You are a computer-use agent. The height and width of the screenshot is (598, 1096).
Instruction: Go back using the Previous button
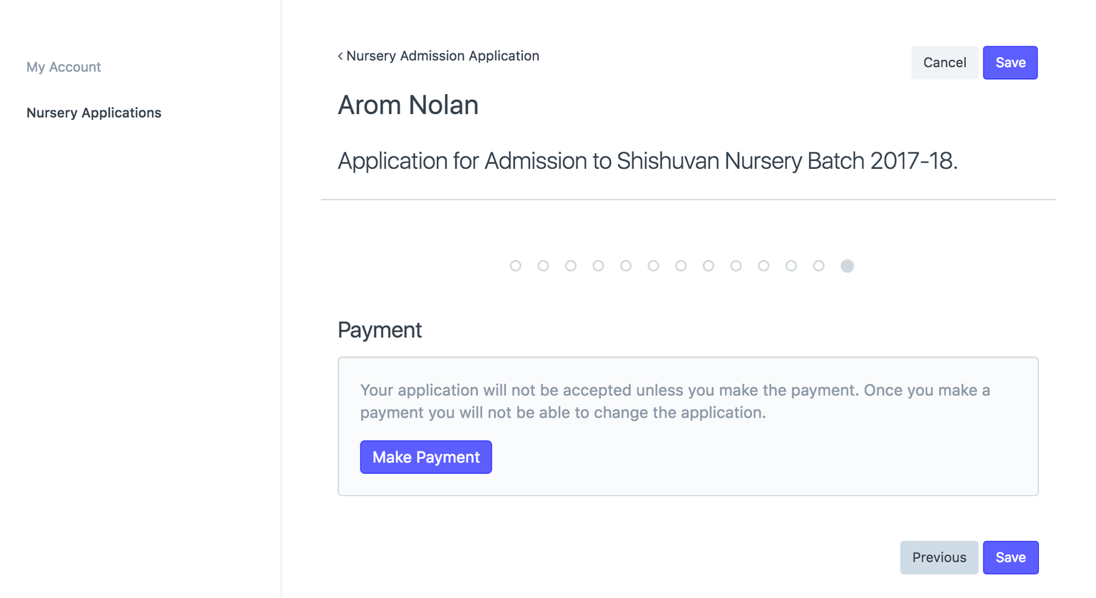[939, 557]
